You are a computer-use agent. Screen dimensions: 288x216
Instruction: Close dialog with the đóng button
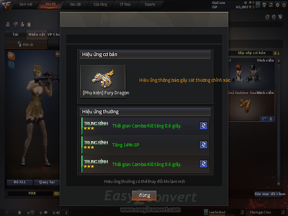pyautogui.click(x=144, y=195)
